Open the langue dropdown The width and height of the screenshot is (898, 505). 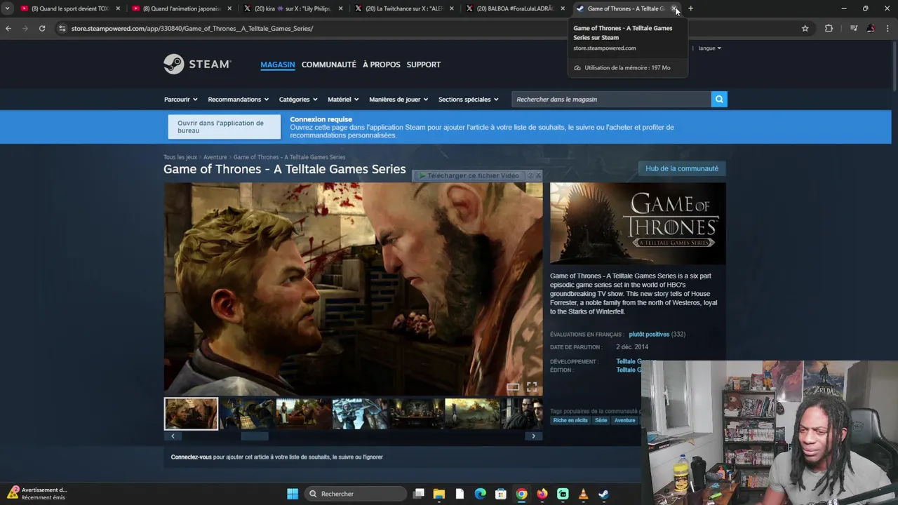(709, 48)
